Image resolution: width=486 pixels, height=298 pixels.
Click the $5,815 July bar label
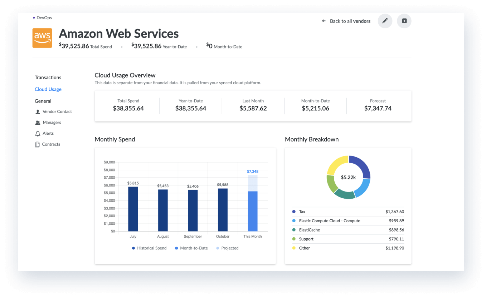tap(133, 183)
